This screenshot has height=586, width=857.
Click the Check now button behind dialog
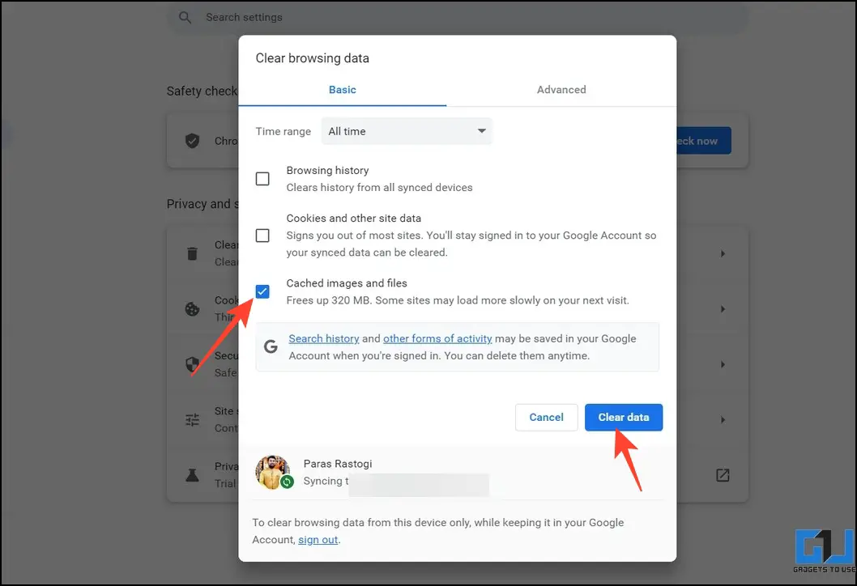(x=704, y=141)
